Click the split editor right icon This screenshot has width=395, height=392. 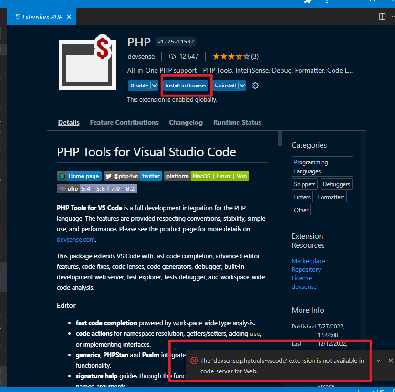(x=382, y=17)
